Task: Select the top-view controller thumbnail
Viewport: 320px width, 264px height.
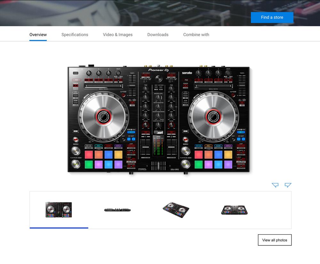Action: (59, 210)
